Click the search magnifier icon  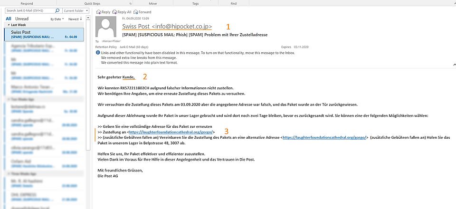[x=57, y=10]
